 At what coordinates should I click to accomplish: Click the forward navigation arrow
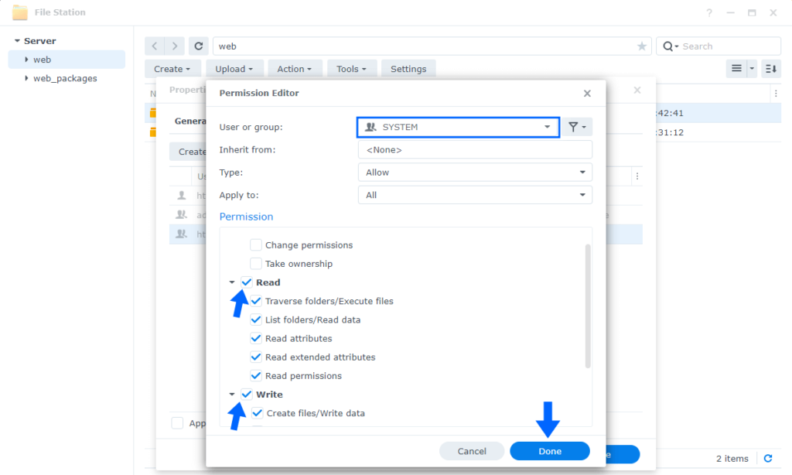tap(175, 46)
